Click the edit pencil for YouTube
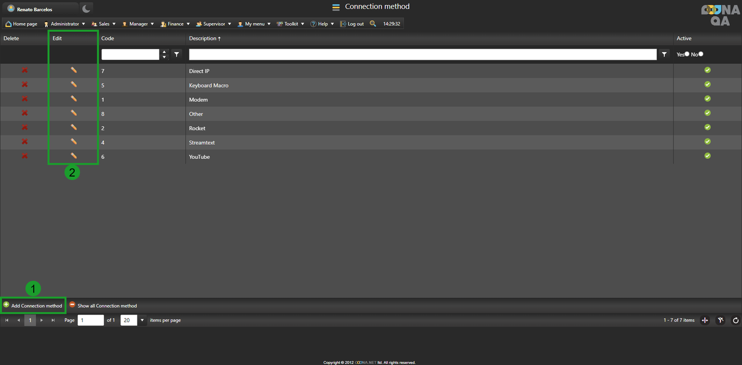Screen dimensions: 742x365 click(x=74, y=156)
